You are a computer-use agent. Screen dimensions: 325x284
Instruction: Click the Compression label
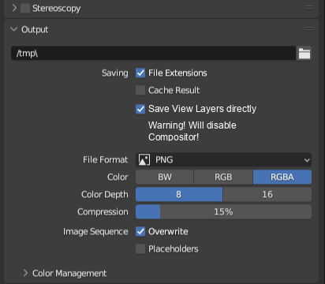[x=103, y=211]
